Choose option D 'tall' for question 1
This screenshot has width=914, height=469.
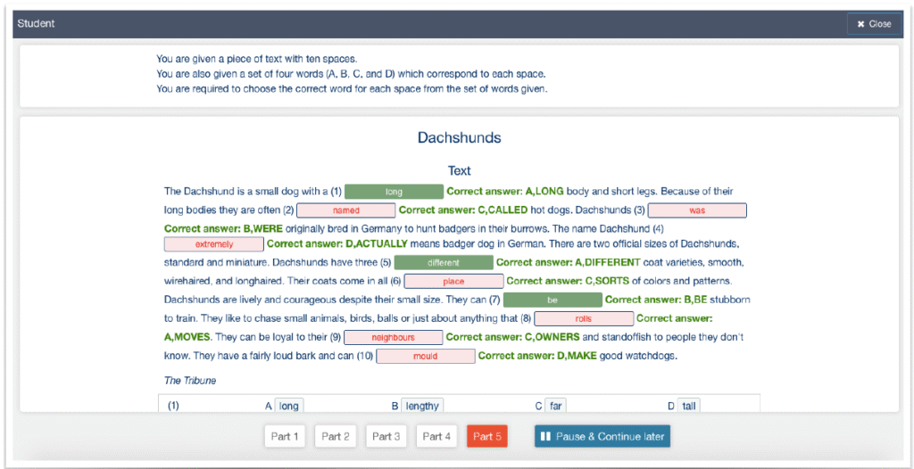pos(688,406)
